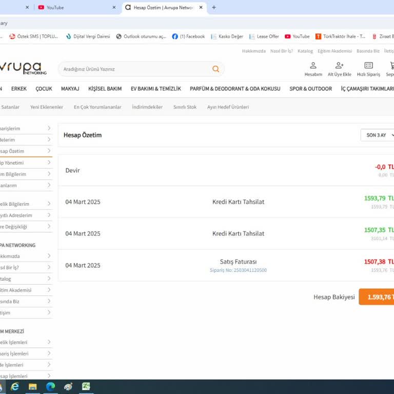Screen dimensions: 394x394
Task: Open the YouTube bookmark in bookmarks bar
Action: pyautogui.click(x=297, y=36)
